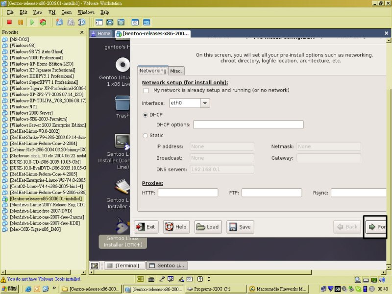Check 'My network is already setup and running'
This screenshot has width=392, height=294.
146,91
